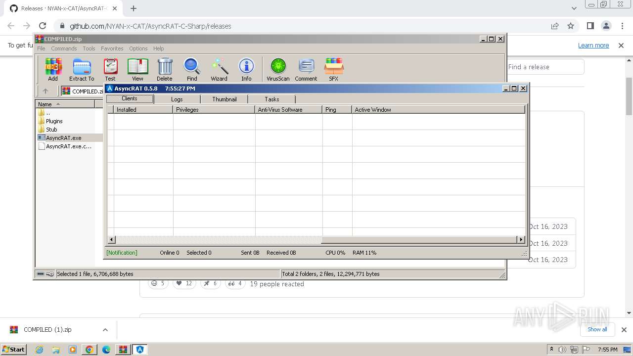This screenshot has width=633, height=356.
Task: Open WinRAR Commands menu
Action: 64,48
